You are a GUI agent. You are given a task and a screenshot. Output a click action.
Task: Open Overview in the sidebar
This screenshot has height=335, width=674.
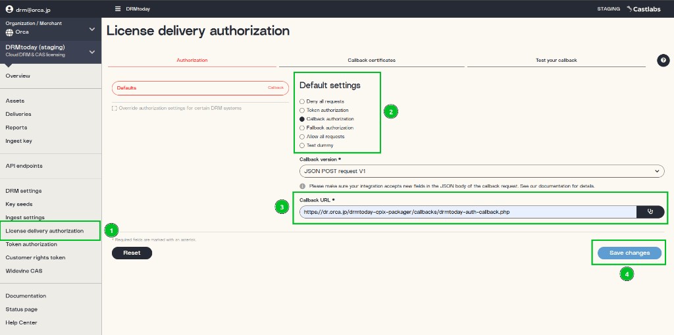(18, 76)
